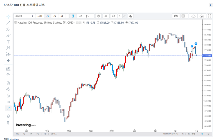Click the NQM24 symbol input field
This screenshot has height=140, width=216.
pos(22,16)
